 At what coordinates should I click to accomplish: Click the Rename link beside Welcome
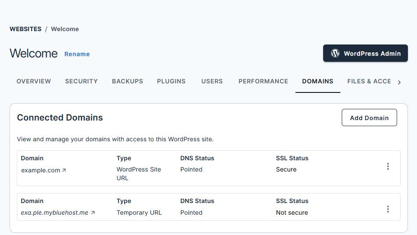(77, 54)
